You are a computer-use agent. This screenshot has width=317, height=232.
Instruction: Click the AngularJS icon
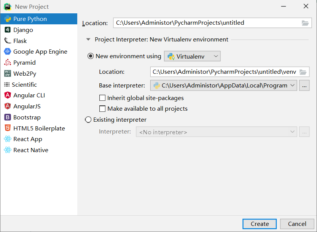[x=8, y=106]
